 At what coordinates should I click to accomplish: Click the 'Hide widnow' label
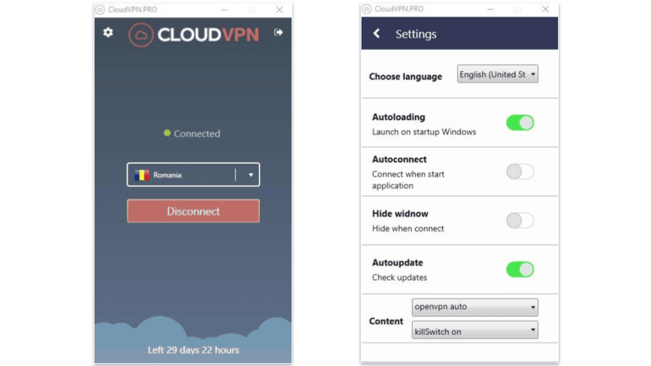point(400,213)
